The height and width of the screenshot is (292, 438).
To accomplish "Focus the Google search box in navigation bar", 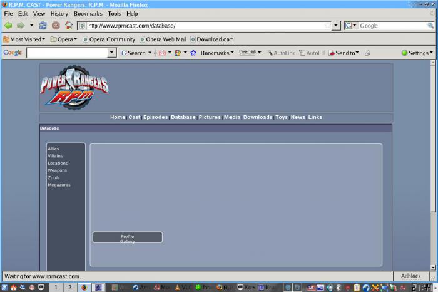I will coord(392,26).
